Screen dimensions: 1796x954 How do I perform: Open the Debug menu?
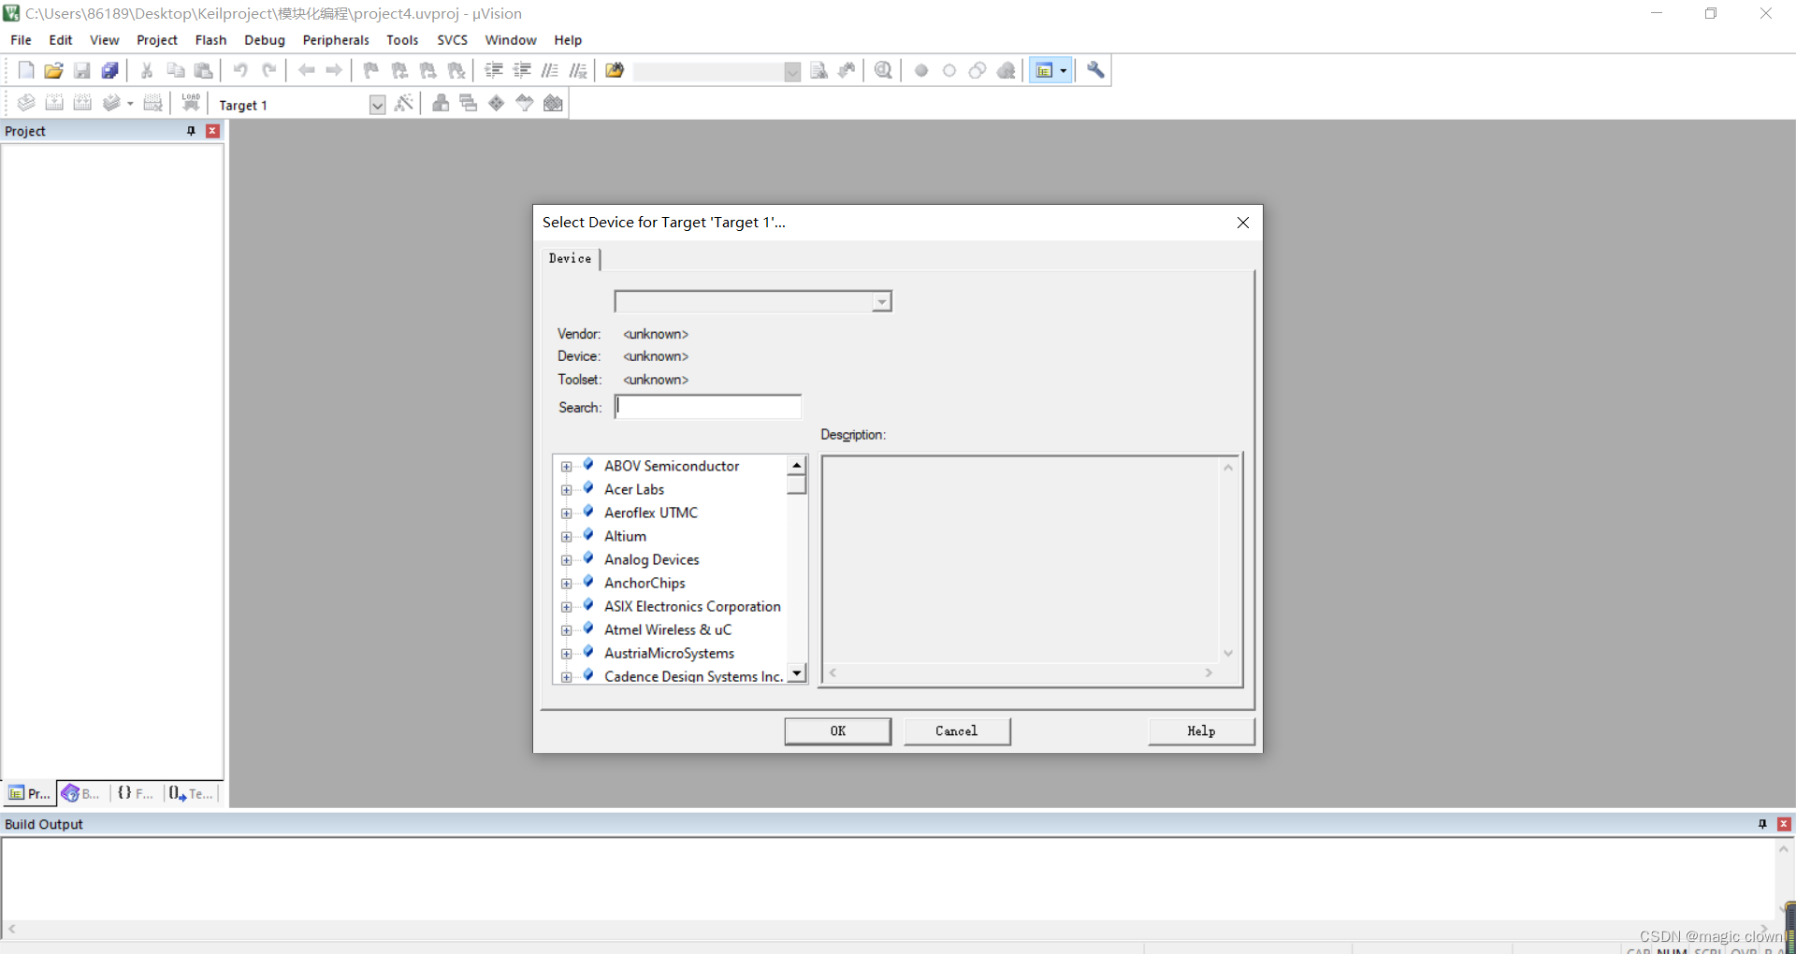tap(265, 40)
